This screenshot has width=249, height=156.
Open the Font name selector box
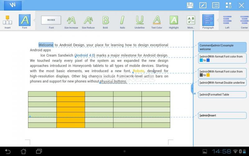tap(51, 20)
